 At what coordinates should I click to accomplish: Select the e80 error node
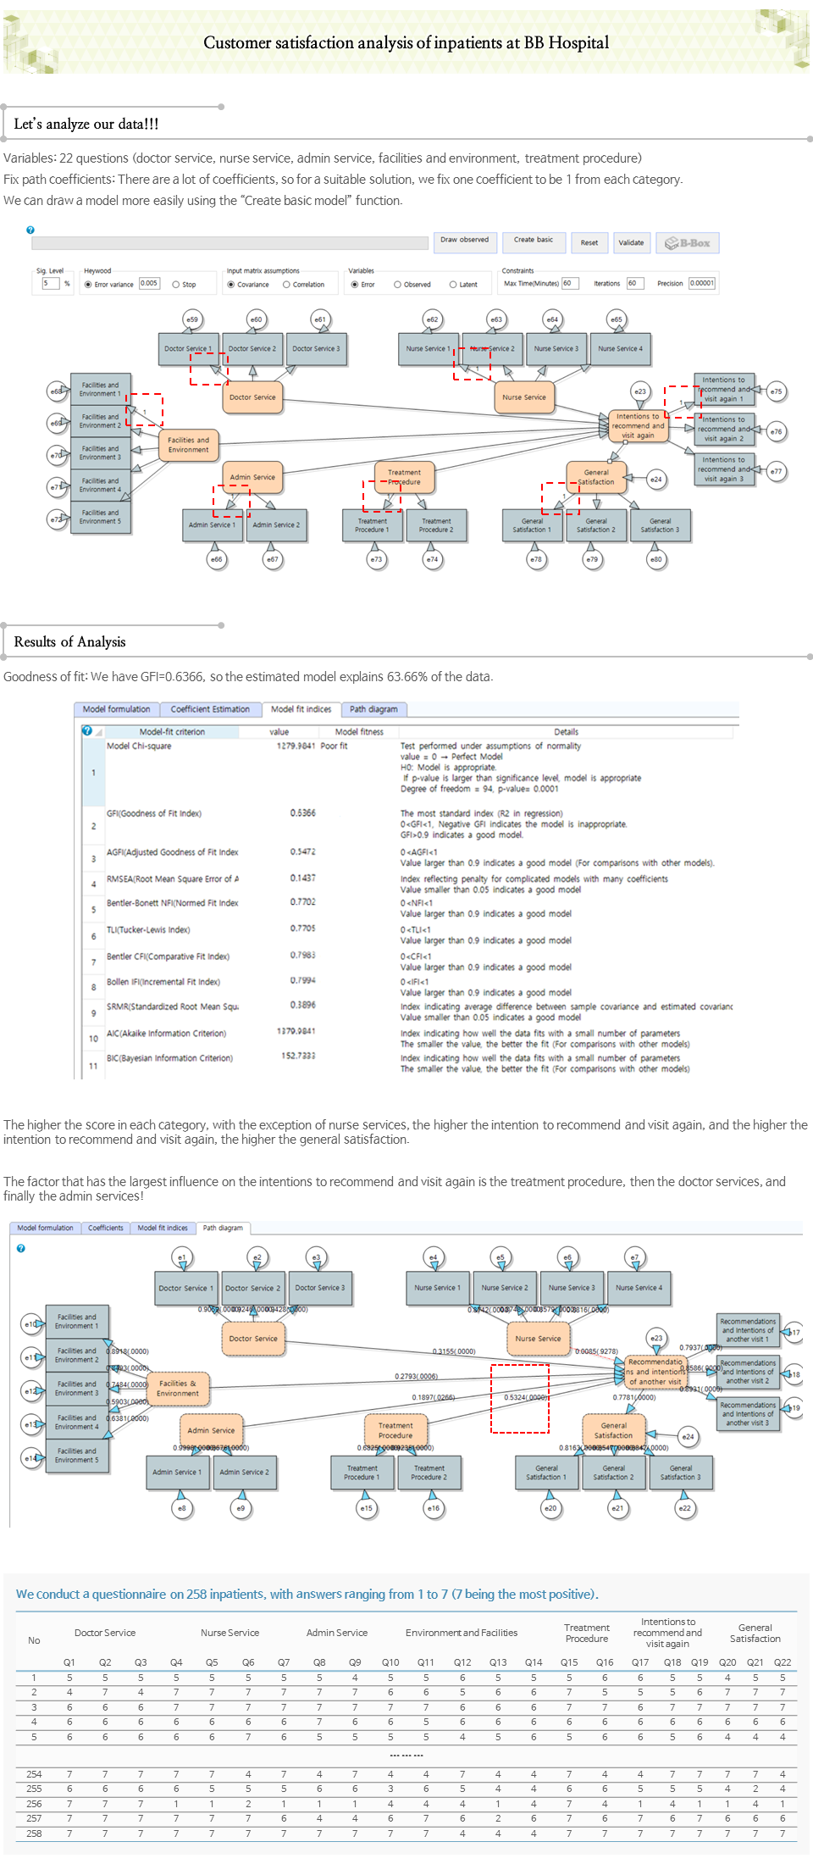click(656, 559)
